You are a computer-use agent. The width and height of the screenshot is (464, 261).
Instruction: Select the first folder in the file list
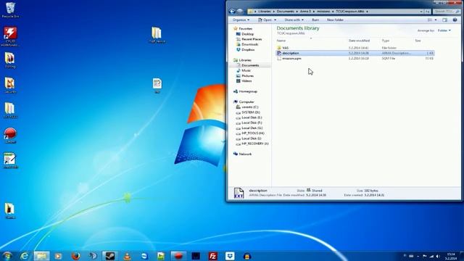355,48
